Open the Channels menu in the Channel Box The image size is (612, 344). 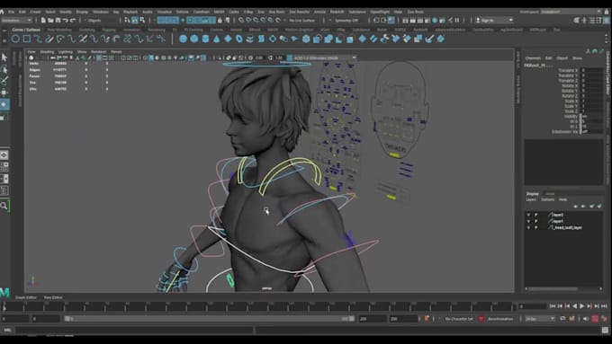(533, 58)
